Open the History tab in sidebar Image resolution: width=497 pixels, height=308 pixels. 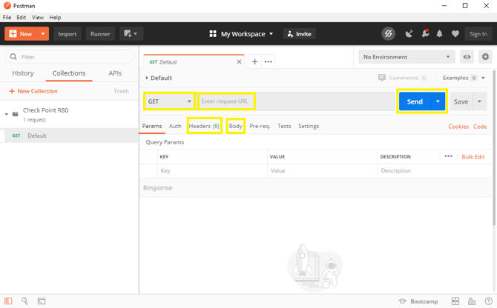[23, 73]
